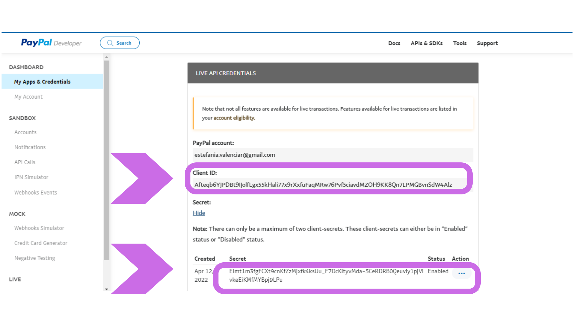Click the secret key value text
The width and height of the screenshot is (574, 323).
(326, 275)
